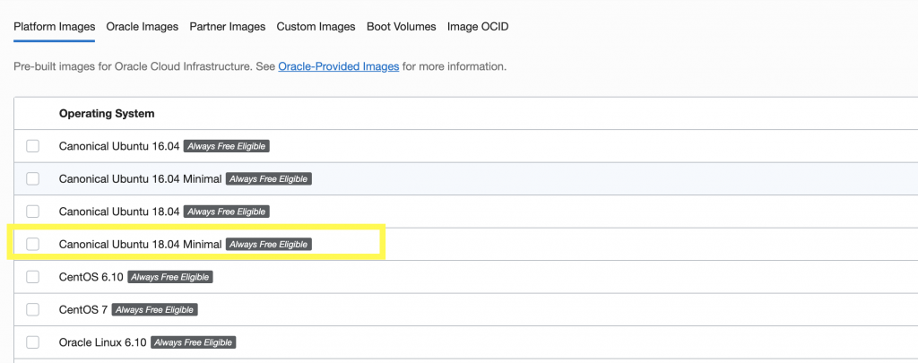Viewport: 918px width, 363px height.
Task: Enable the Canonical Ubuntu 18.04 Minimal checkbox
Action: click(x=33, y=244)
